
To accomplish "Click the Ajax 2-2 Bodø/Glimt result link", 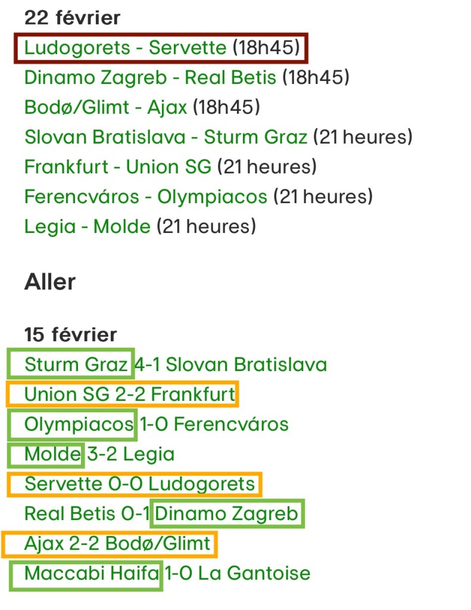I will 117,543.
